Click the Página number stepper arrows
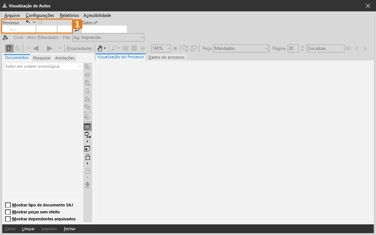 click(x=303, y=48)
